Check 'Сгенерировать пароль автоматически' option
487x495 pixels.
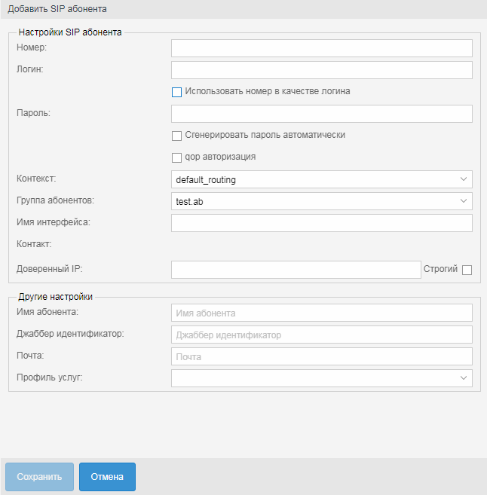tap(177, 136)
